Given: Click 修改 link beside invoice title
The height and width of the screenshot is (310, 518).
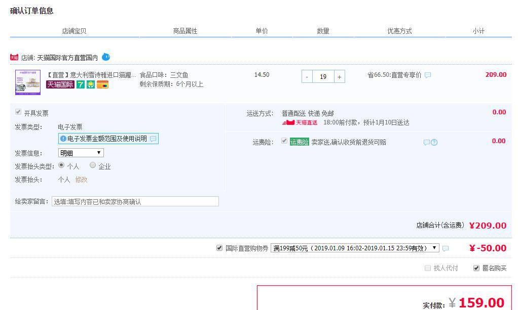Looking at the screenshot, I should (x=81, y=180).
